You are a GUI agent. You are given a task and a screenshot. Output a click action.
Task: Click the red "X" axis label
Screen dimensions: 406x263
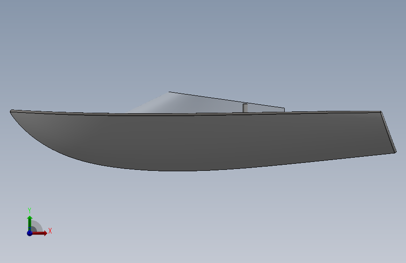click(50, 231)
